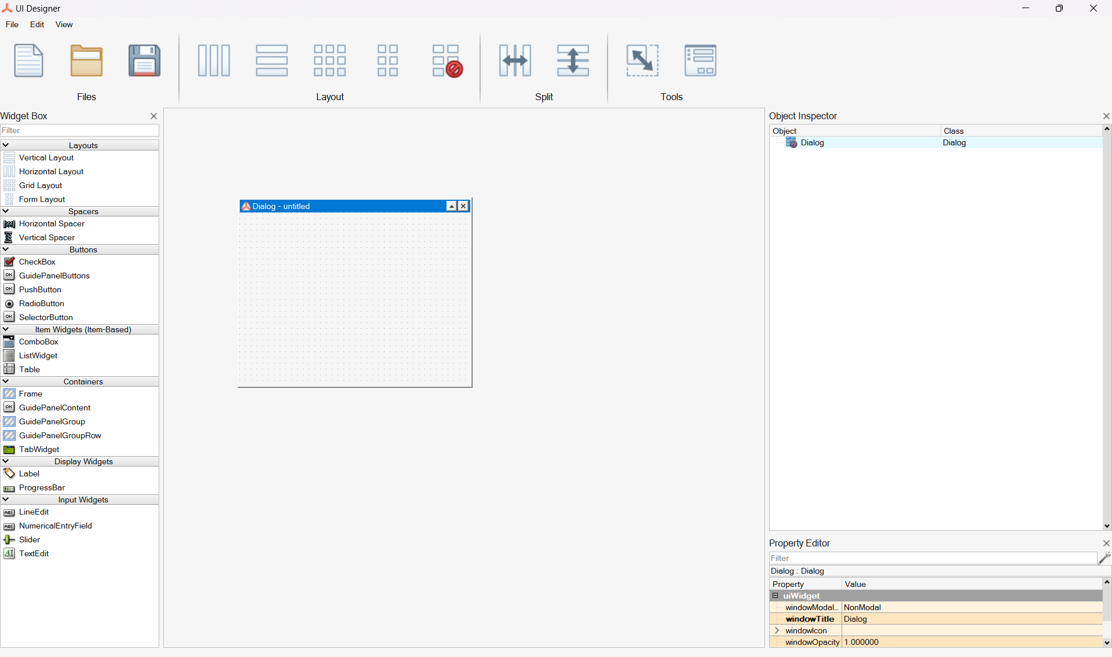Click the Break layout toolbar icon
Viewport: 1112px width, 657px height.
(x=447, y=60)
